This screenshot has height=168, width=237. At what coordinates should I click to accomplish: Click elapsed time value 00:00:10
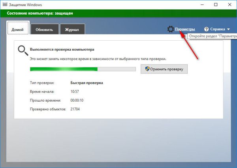pos(77,100)
